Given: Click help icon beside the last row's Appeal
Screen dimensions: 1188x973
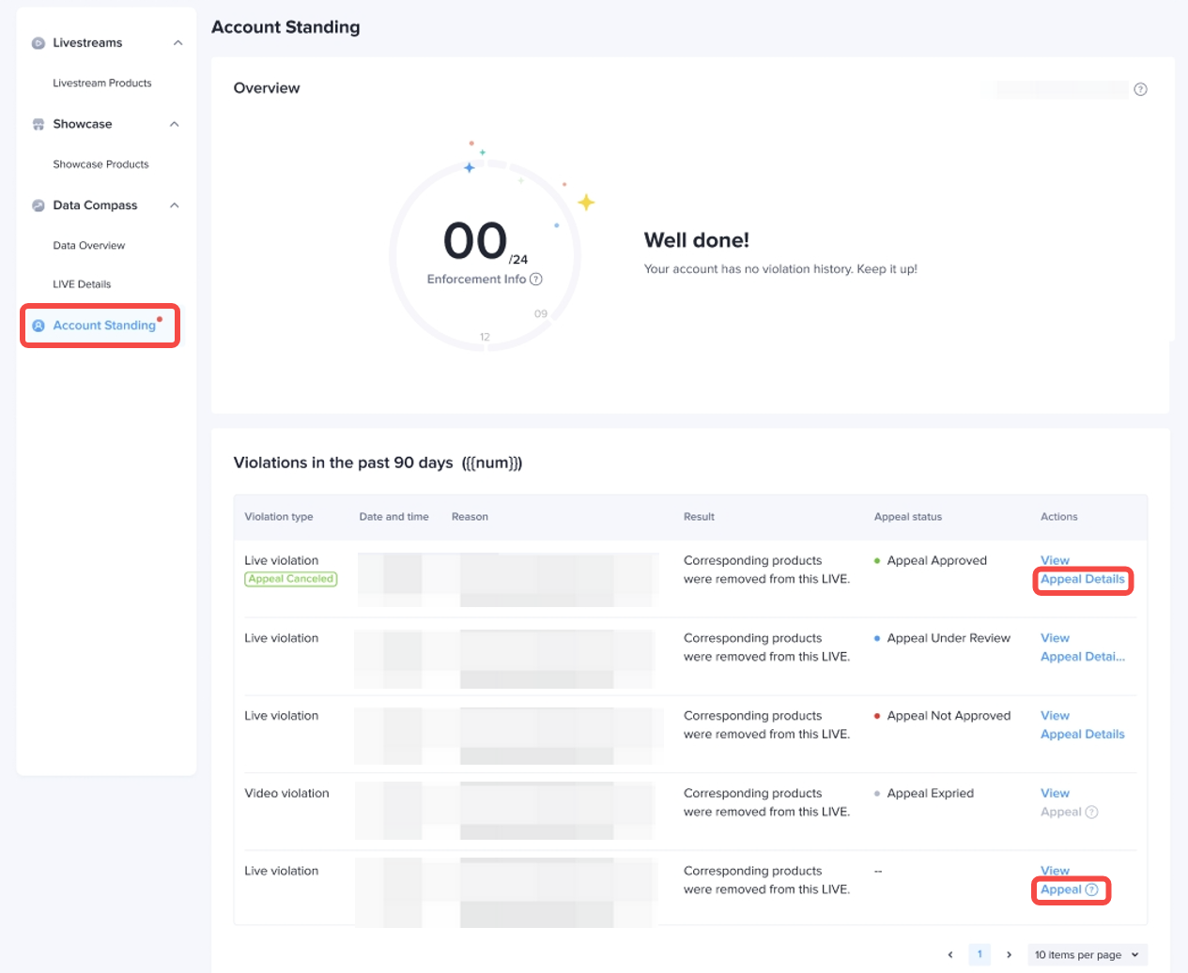Looking at the screenshot, I should [x=1091, y=889].
